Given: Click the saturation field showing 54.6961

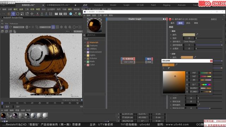Looking at the screenshot, I should pyautogui.click(x=194, y=88).
